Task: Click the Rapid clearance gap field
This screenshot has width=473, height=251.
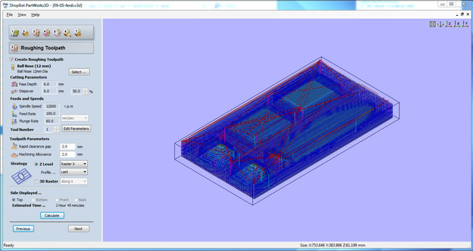Action: (68, 147)
